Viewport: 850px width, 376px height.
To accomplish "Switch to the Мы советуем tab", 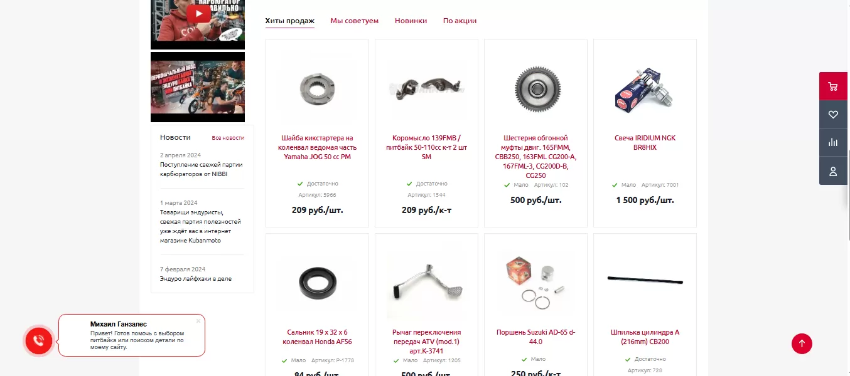I will 355,21.
